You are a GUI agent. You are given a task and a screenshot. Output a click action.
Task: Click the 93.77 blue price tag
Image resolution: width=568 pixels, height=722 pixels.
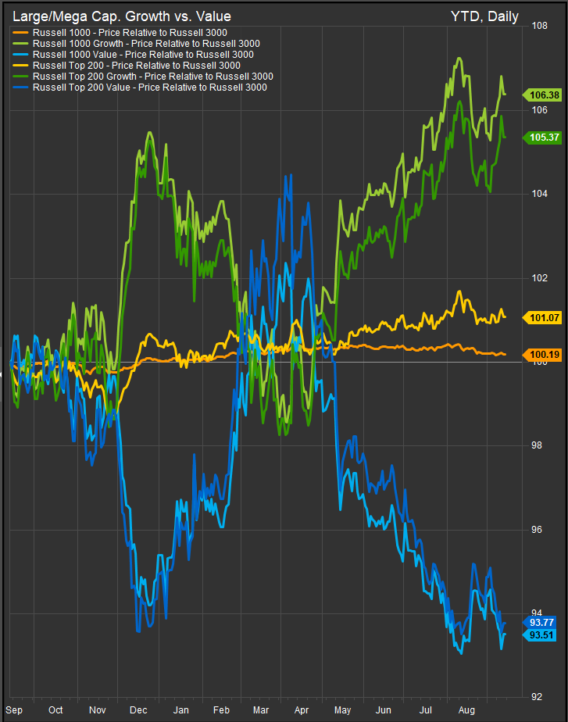544,623
